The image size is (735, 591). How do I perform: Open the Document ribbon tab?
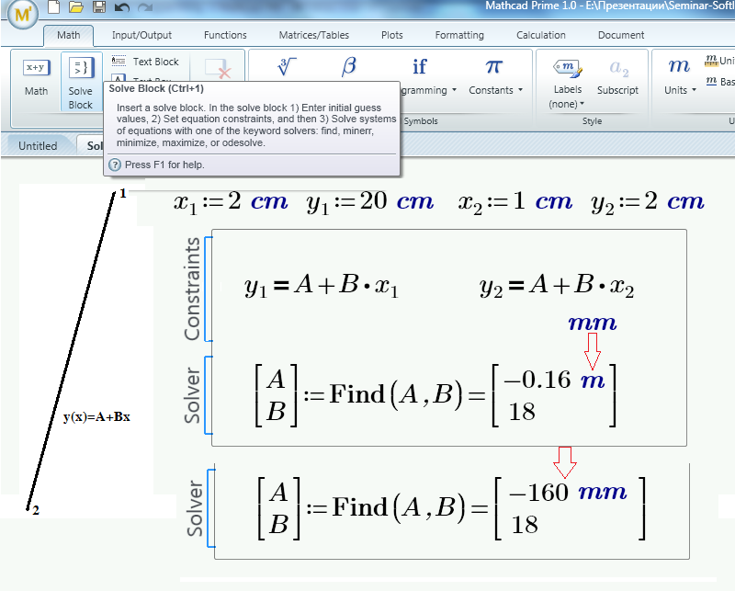[x=621, y=35]
